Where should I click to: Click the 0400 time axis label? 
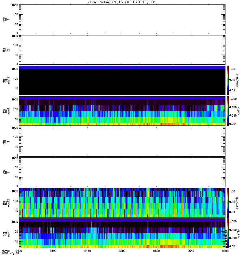[19, 251]
